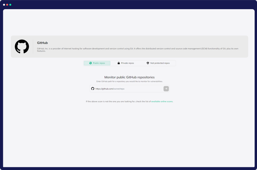
Task: Click the 'Enter GitHub path' instruction text
Action: click(129, 81)
